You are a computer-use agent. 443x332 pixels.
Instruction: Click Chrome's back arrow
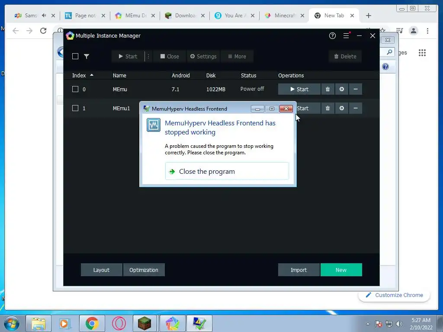coord(16,31)
